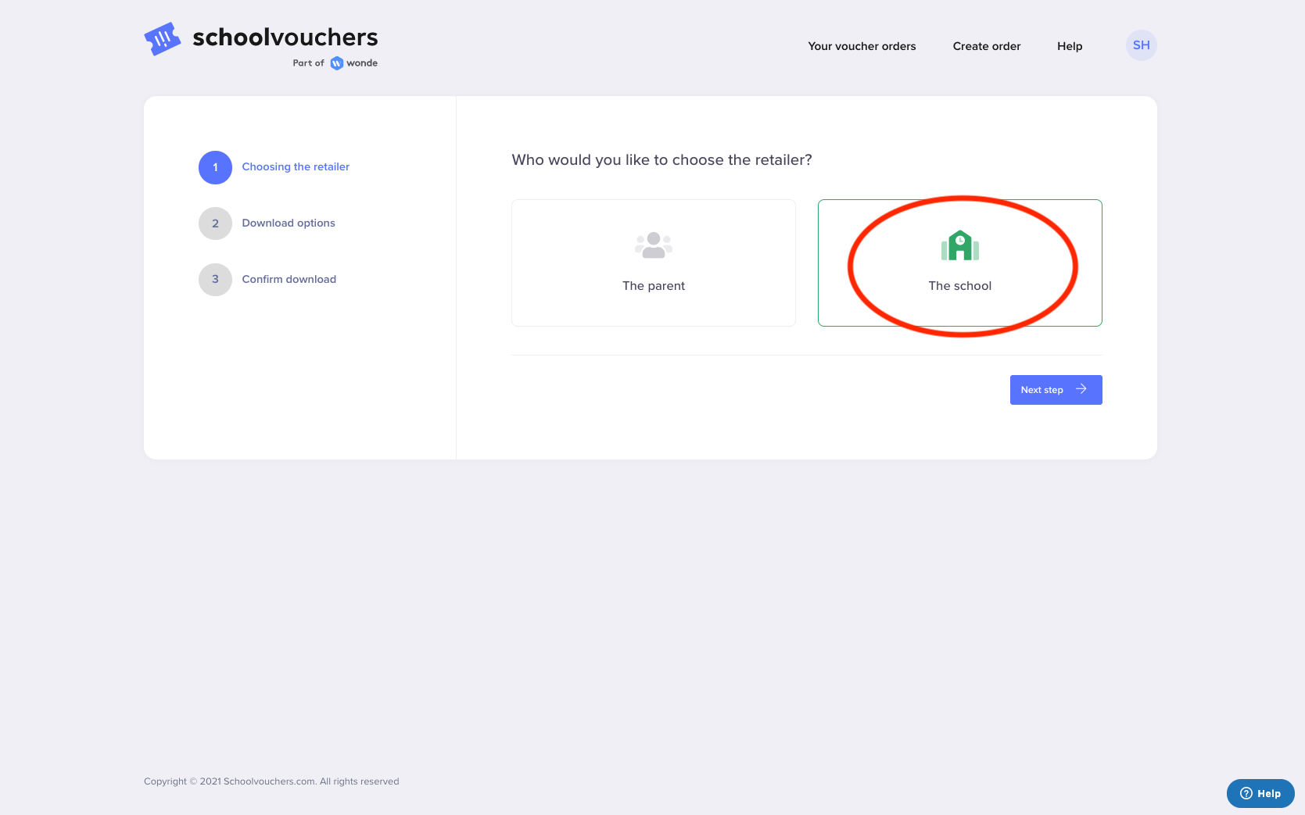This screenshot has height=815, width=1305.
Task: Go to Create order
Action: tap(987, 46)
